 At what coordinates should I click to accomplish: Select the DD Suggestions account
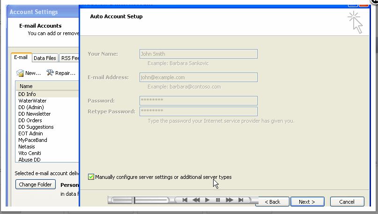[47, 127]
